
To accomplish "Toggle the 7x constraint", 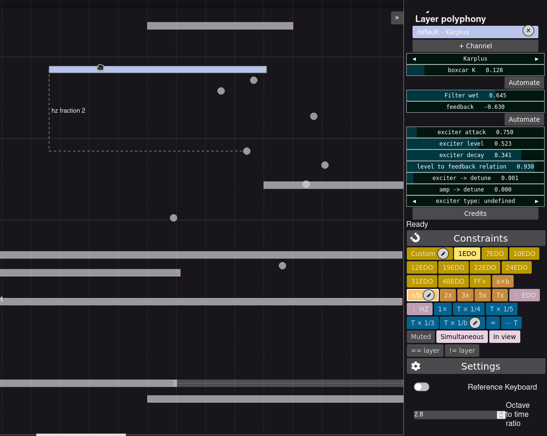I will pos(500,295).
